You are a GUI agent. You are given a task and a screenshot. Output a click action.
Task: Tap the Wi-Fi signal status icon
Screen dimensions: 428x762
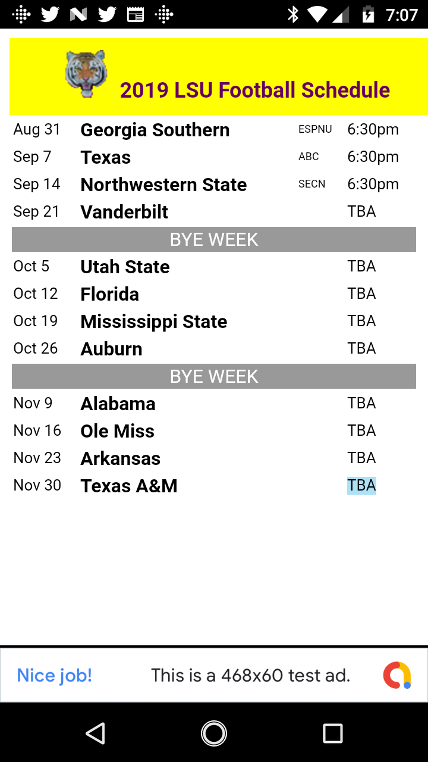coord(318,14)
